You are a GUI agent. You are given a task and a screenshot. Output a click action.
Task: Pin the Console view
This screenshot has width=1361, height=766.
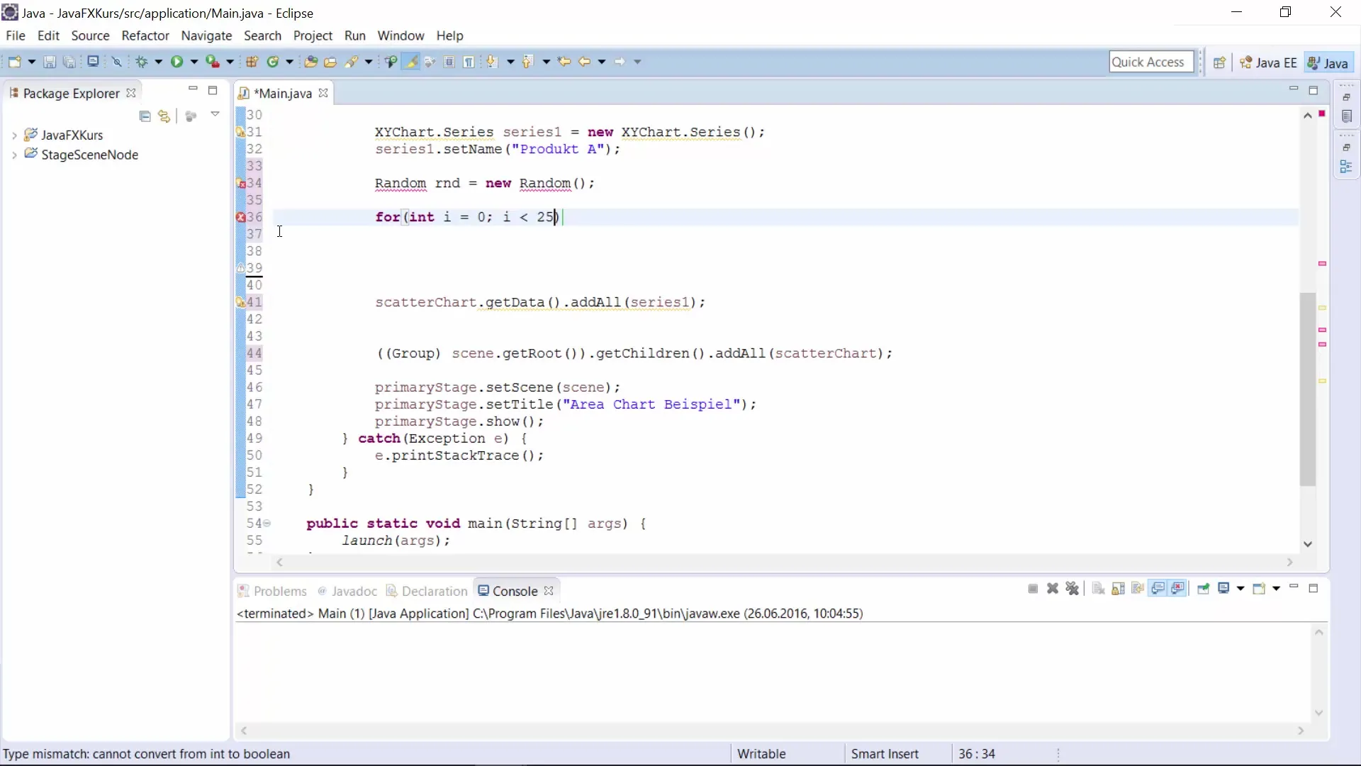click(1203, 589)
